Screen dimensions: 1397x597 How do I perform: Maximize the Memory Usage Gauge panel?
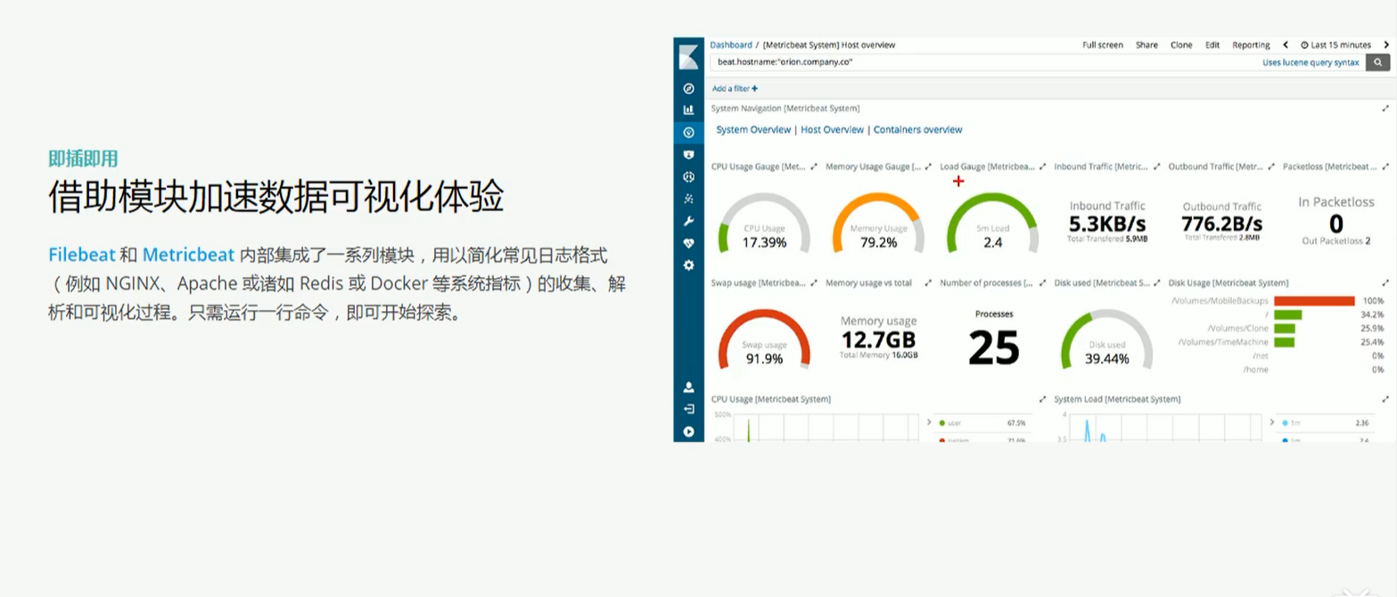[x=928, y=167]
